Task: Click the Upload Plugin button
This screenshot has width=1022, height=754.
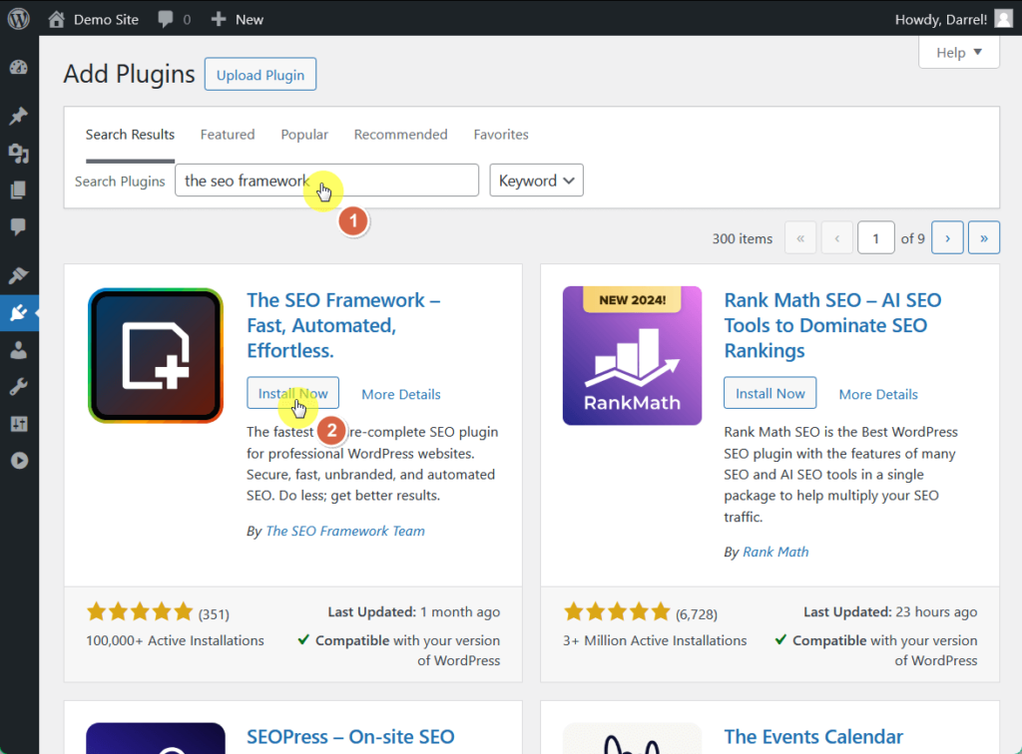Action: [260, 75]
